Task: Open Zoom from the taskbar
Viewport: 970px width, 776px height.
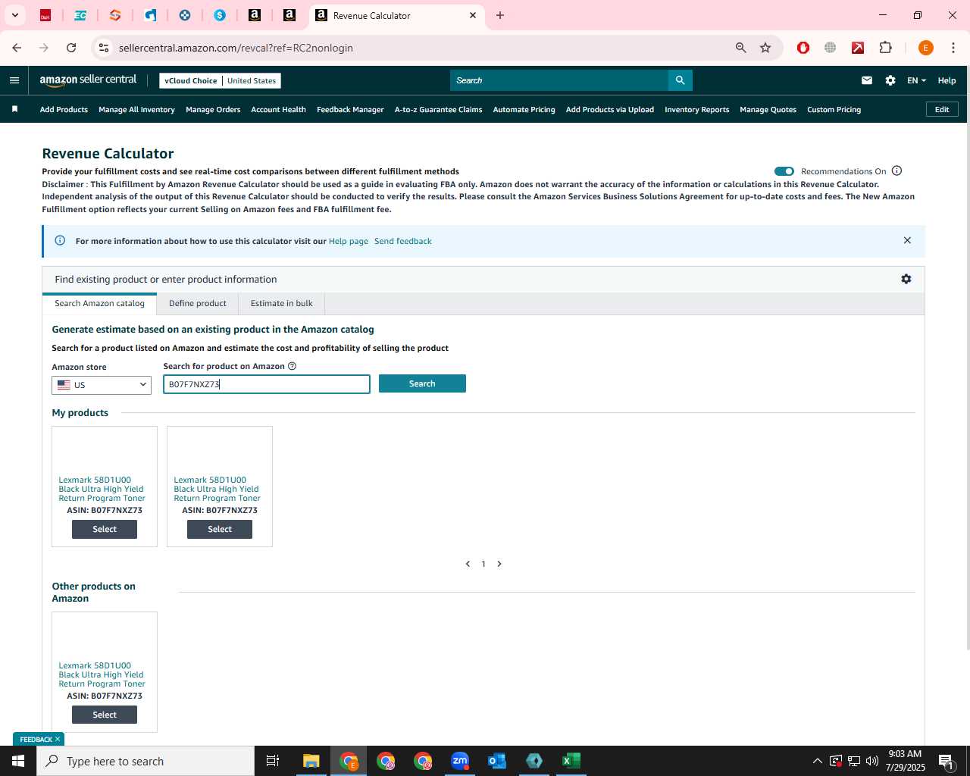Action: coord(460,761)
